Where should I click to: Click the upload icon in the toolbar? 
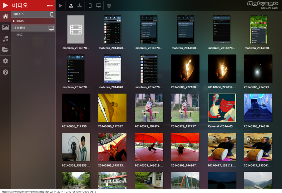click(x=71, y=6)
